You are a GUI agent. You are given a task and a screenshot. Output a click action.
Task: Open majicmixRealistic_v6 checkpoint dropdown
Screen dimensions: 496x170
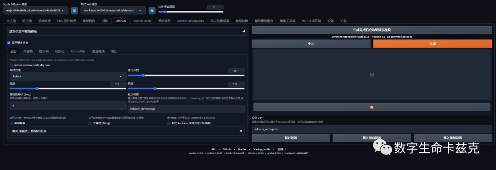[x=36, y=11]
